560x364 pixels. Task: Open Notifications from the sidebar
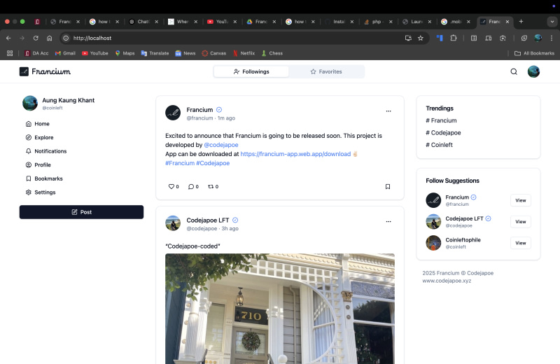coord(50,151)
